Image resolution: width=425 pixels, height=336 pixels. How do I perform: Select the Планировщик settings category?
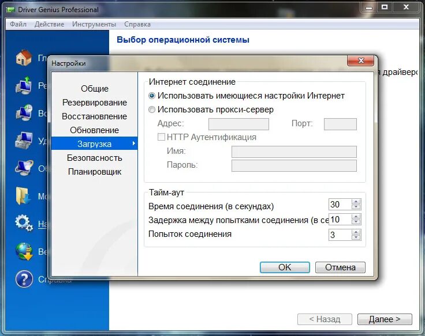[x=95, y=172]
